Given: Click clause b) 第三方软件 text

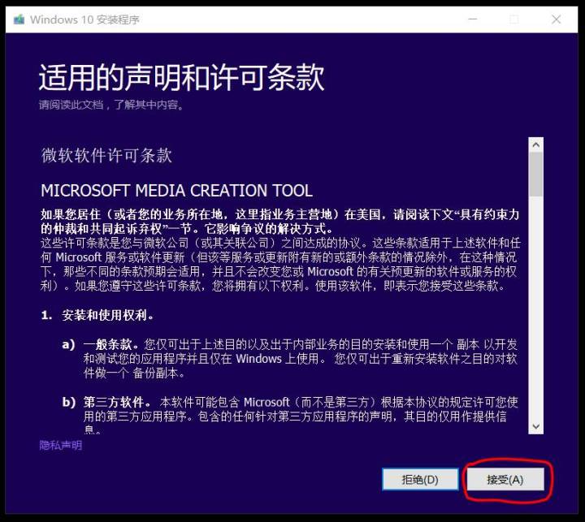Looking at the screenshot, I should [x=290, y=416].
